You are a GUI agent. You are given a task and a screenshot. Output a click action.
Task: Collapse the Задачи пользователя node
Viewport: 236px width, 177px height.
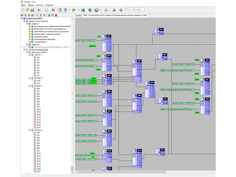[x=24, y=21]
